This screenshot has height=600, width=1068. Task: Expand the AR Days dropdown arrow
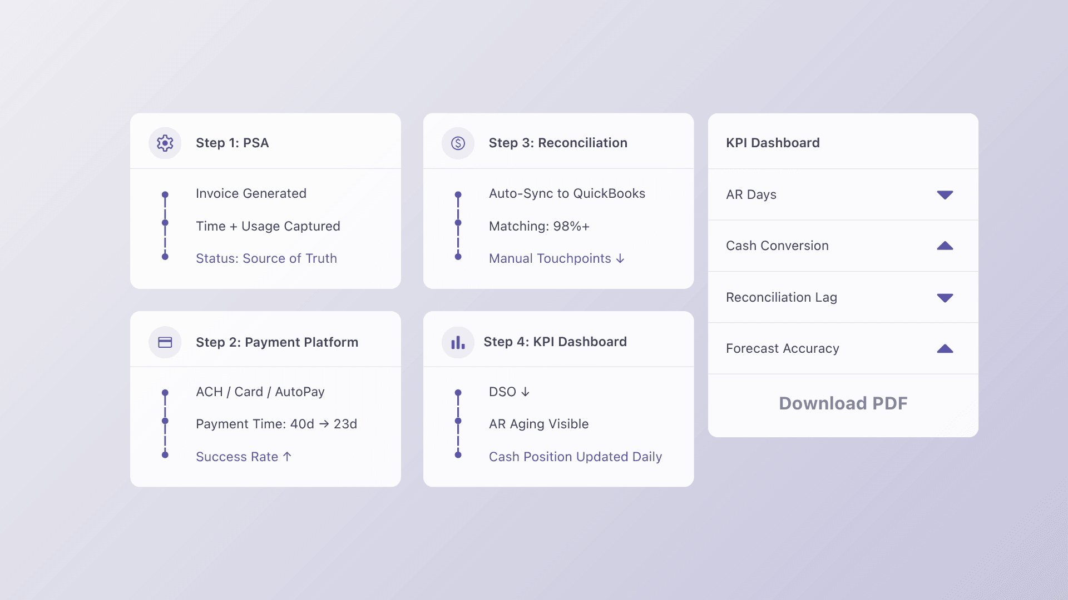[945, 195]
